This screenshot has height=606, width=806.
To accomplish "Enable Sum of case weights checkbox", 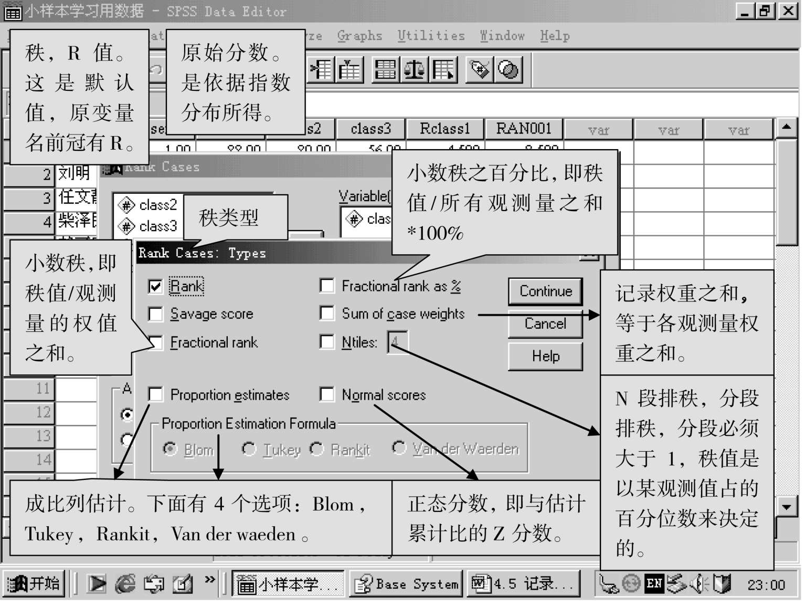I will tap(327, 314).
